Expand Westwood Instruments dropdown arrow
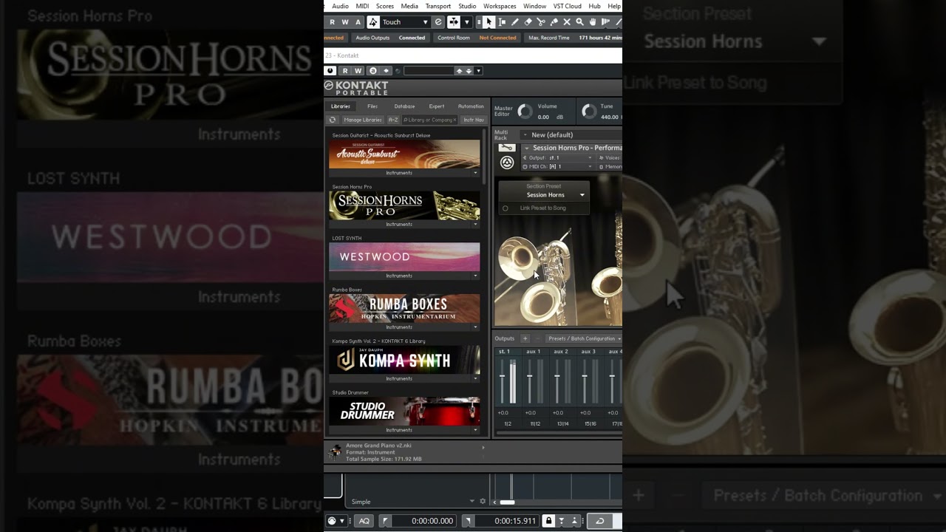 pos(476,276)
